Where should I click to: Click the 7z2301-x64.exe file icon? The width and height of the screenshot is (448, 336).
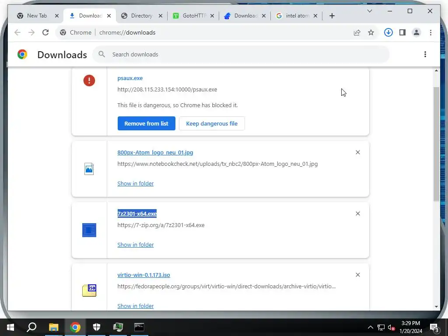click(x=89, y=230)
